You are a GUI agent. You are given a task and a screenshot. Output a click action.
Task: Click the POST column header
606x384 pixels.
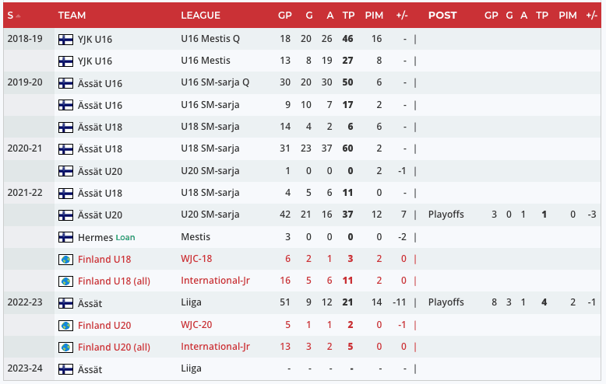click(x=442, y=15)
